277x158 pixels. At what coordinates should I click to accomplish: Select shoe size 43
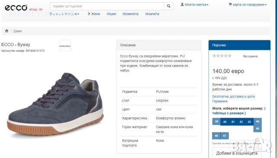[249, 122]
